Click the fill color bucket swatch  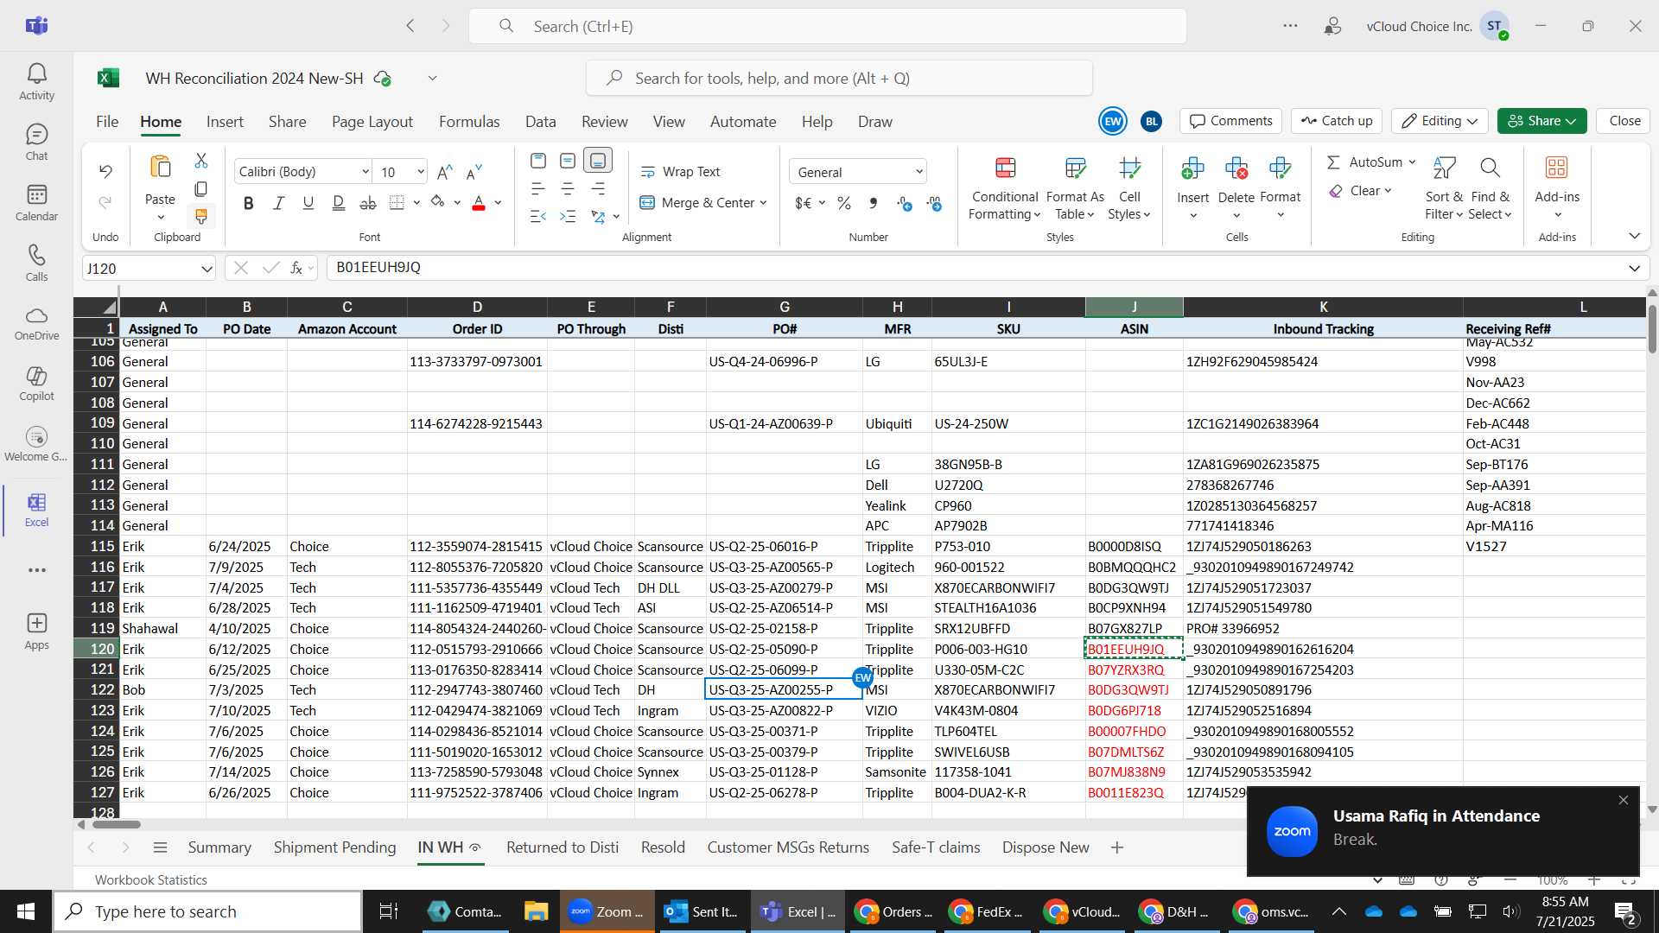pyautogui.click(x=438, y=203)
